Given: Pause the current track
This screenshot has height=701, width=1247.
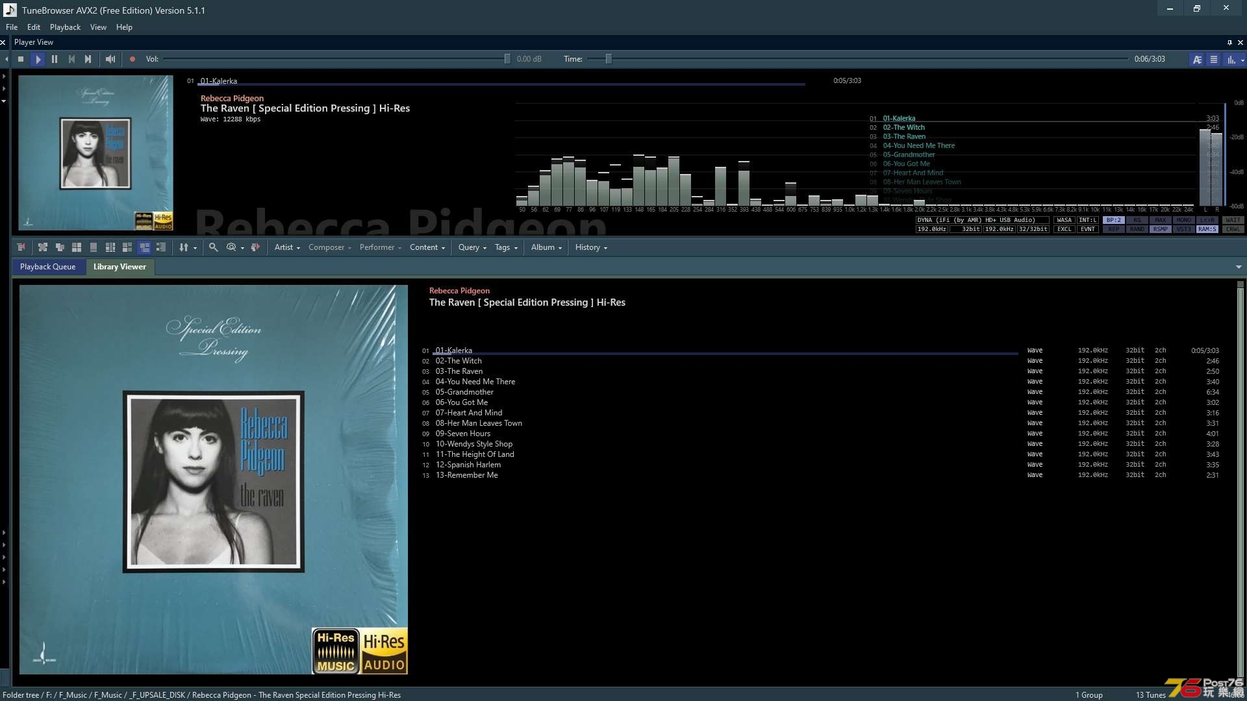Looking at the screenshot, I should [55, 59].
